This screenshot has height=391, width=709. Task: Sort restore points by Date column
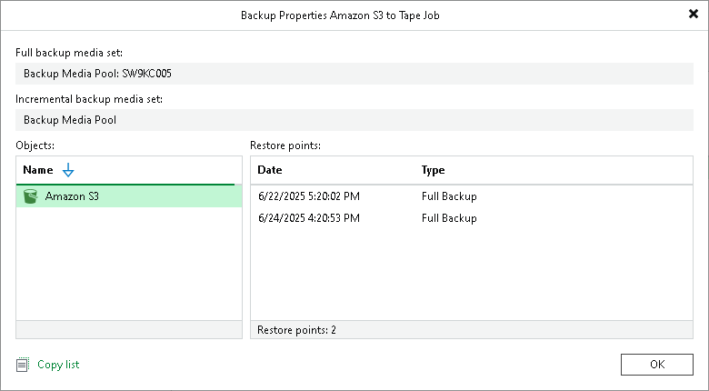coord(269,170)
